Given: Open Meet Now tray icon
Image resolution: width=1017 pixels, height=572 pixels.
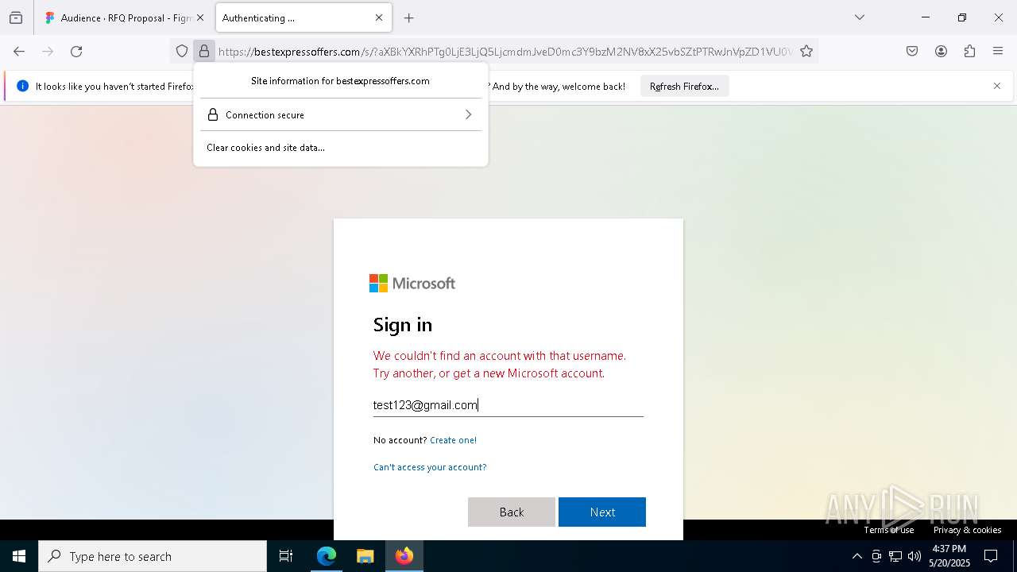Looking at the screenshot, I should click(x=876, y=557).
